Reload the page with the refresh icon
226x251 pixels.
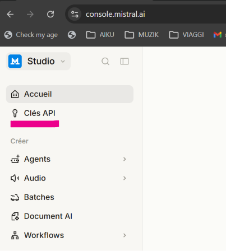click(x=50, y=14)
